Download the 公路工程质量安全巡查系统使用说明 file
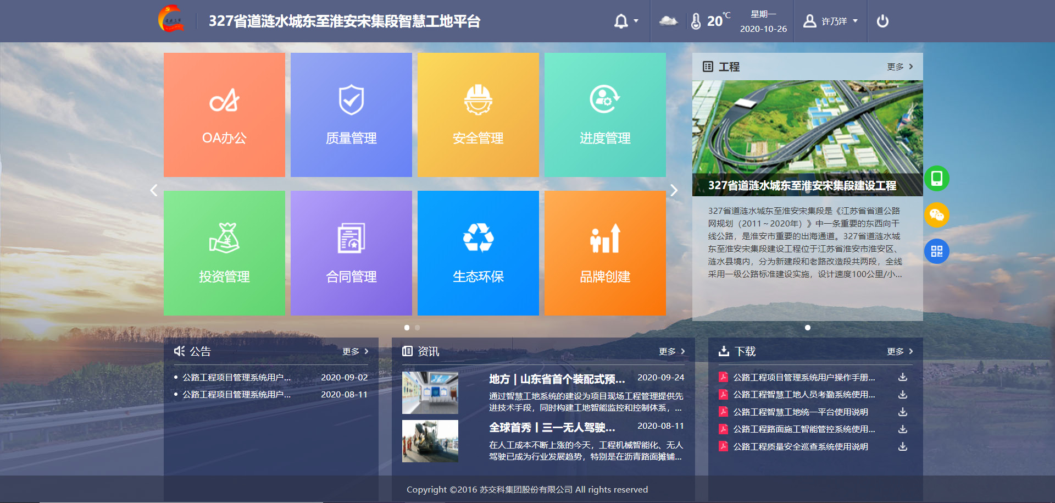The width and height of the screenshot is (1055, 503). click(902, 446)
